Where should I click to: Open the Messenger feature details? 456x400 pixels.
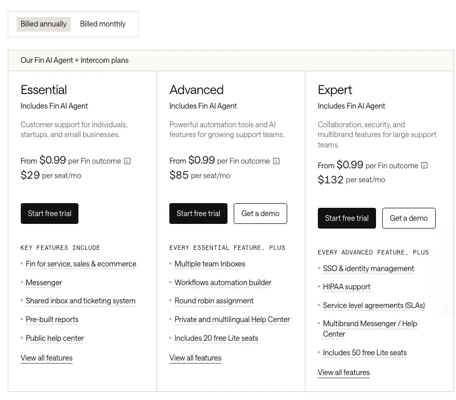(x=44, y=283)
